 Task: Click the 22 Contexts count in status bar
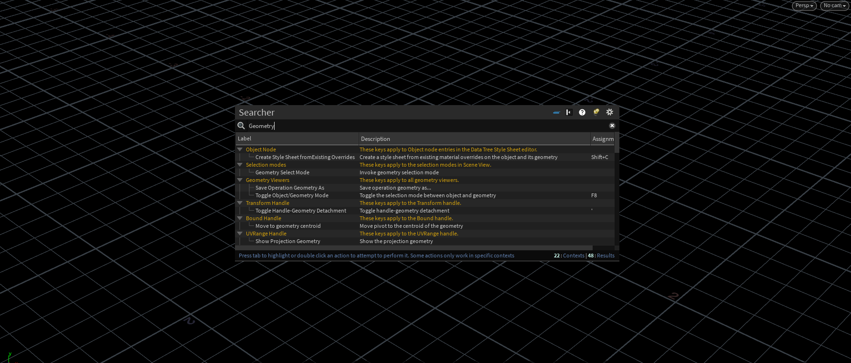tap(569, 256)
